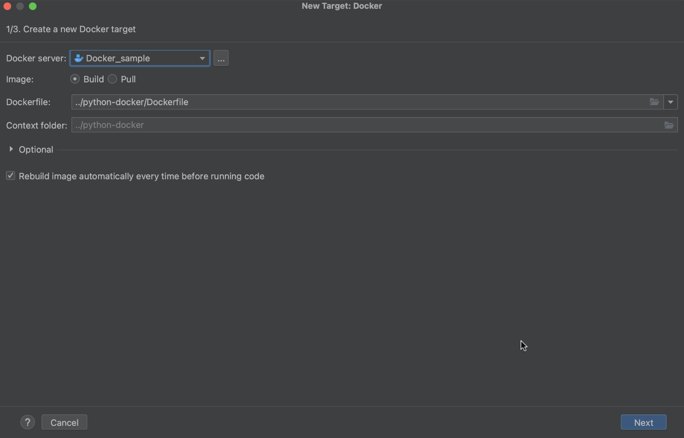
Task: Browse for Context folder using folder icon
Action: [668, 125]
